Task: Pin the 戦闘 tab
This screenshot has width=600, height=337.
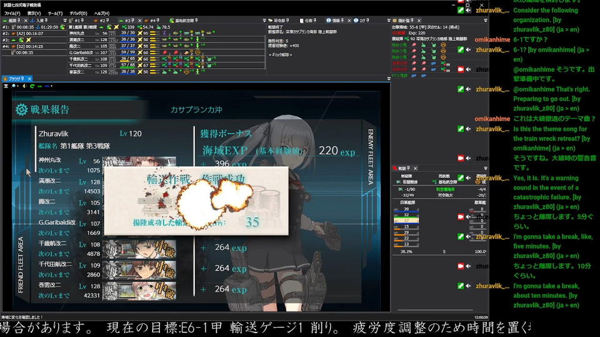Action: 409,168
